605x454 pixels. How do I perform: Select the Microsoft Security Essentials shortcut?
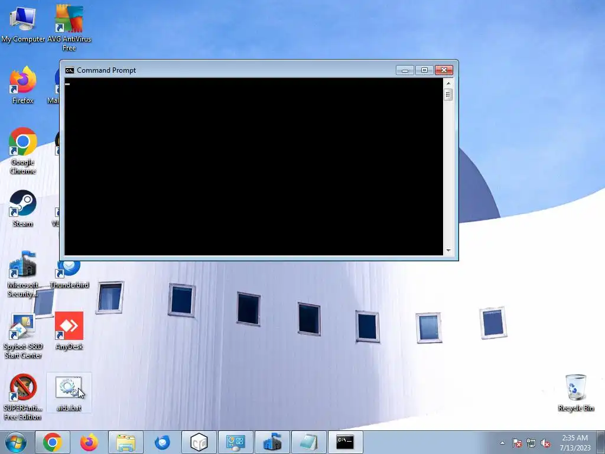pyautogui.click(x=23, y=274)
